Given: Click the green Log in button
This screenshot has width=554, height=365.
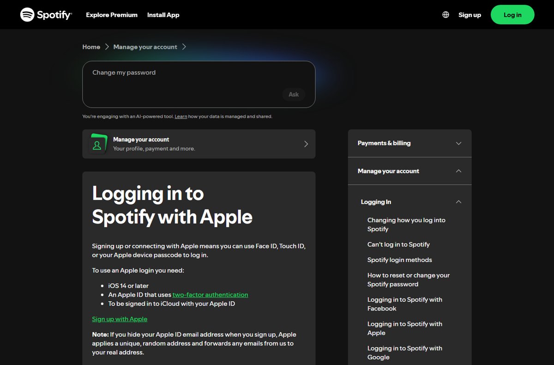Looking at the screenshot, I should pyautogui.click(x=512, y=15).
